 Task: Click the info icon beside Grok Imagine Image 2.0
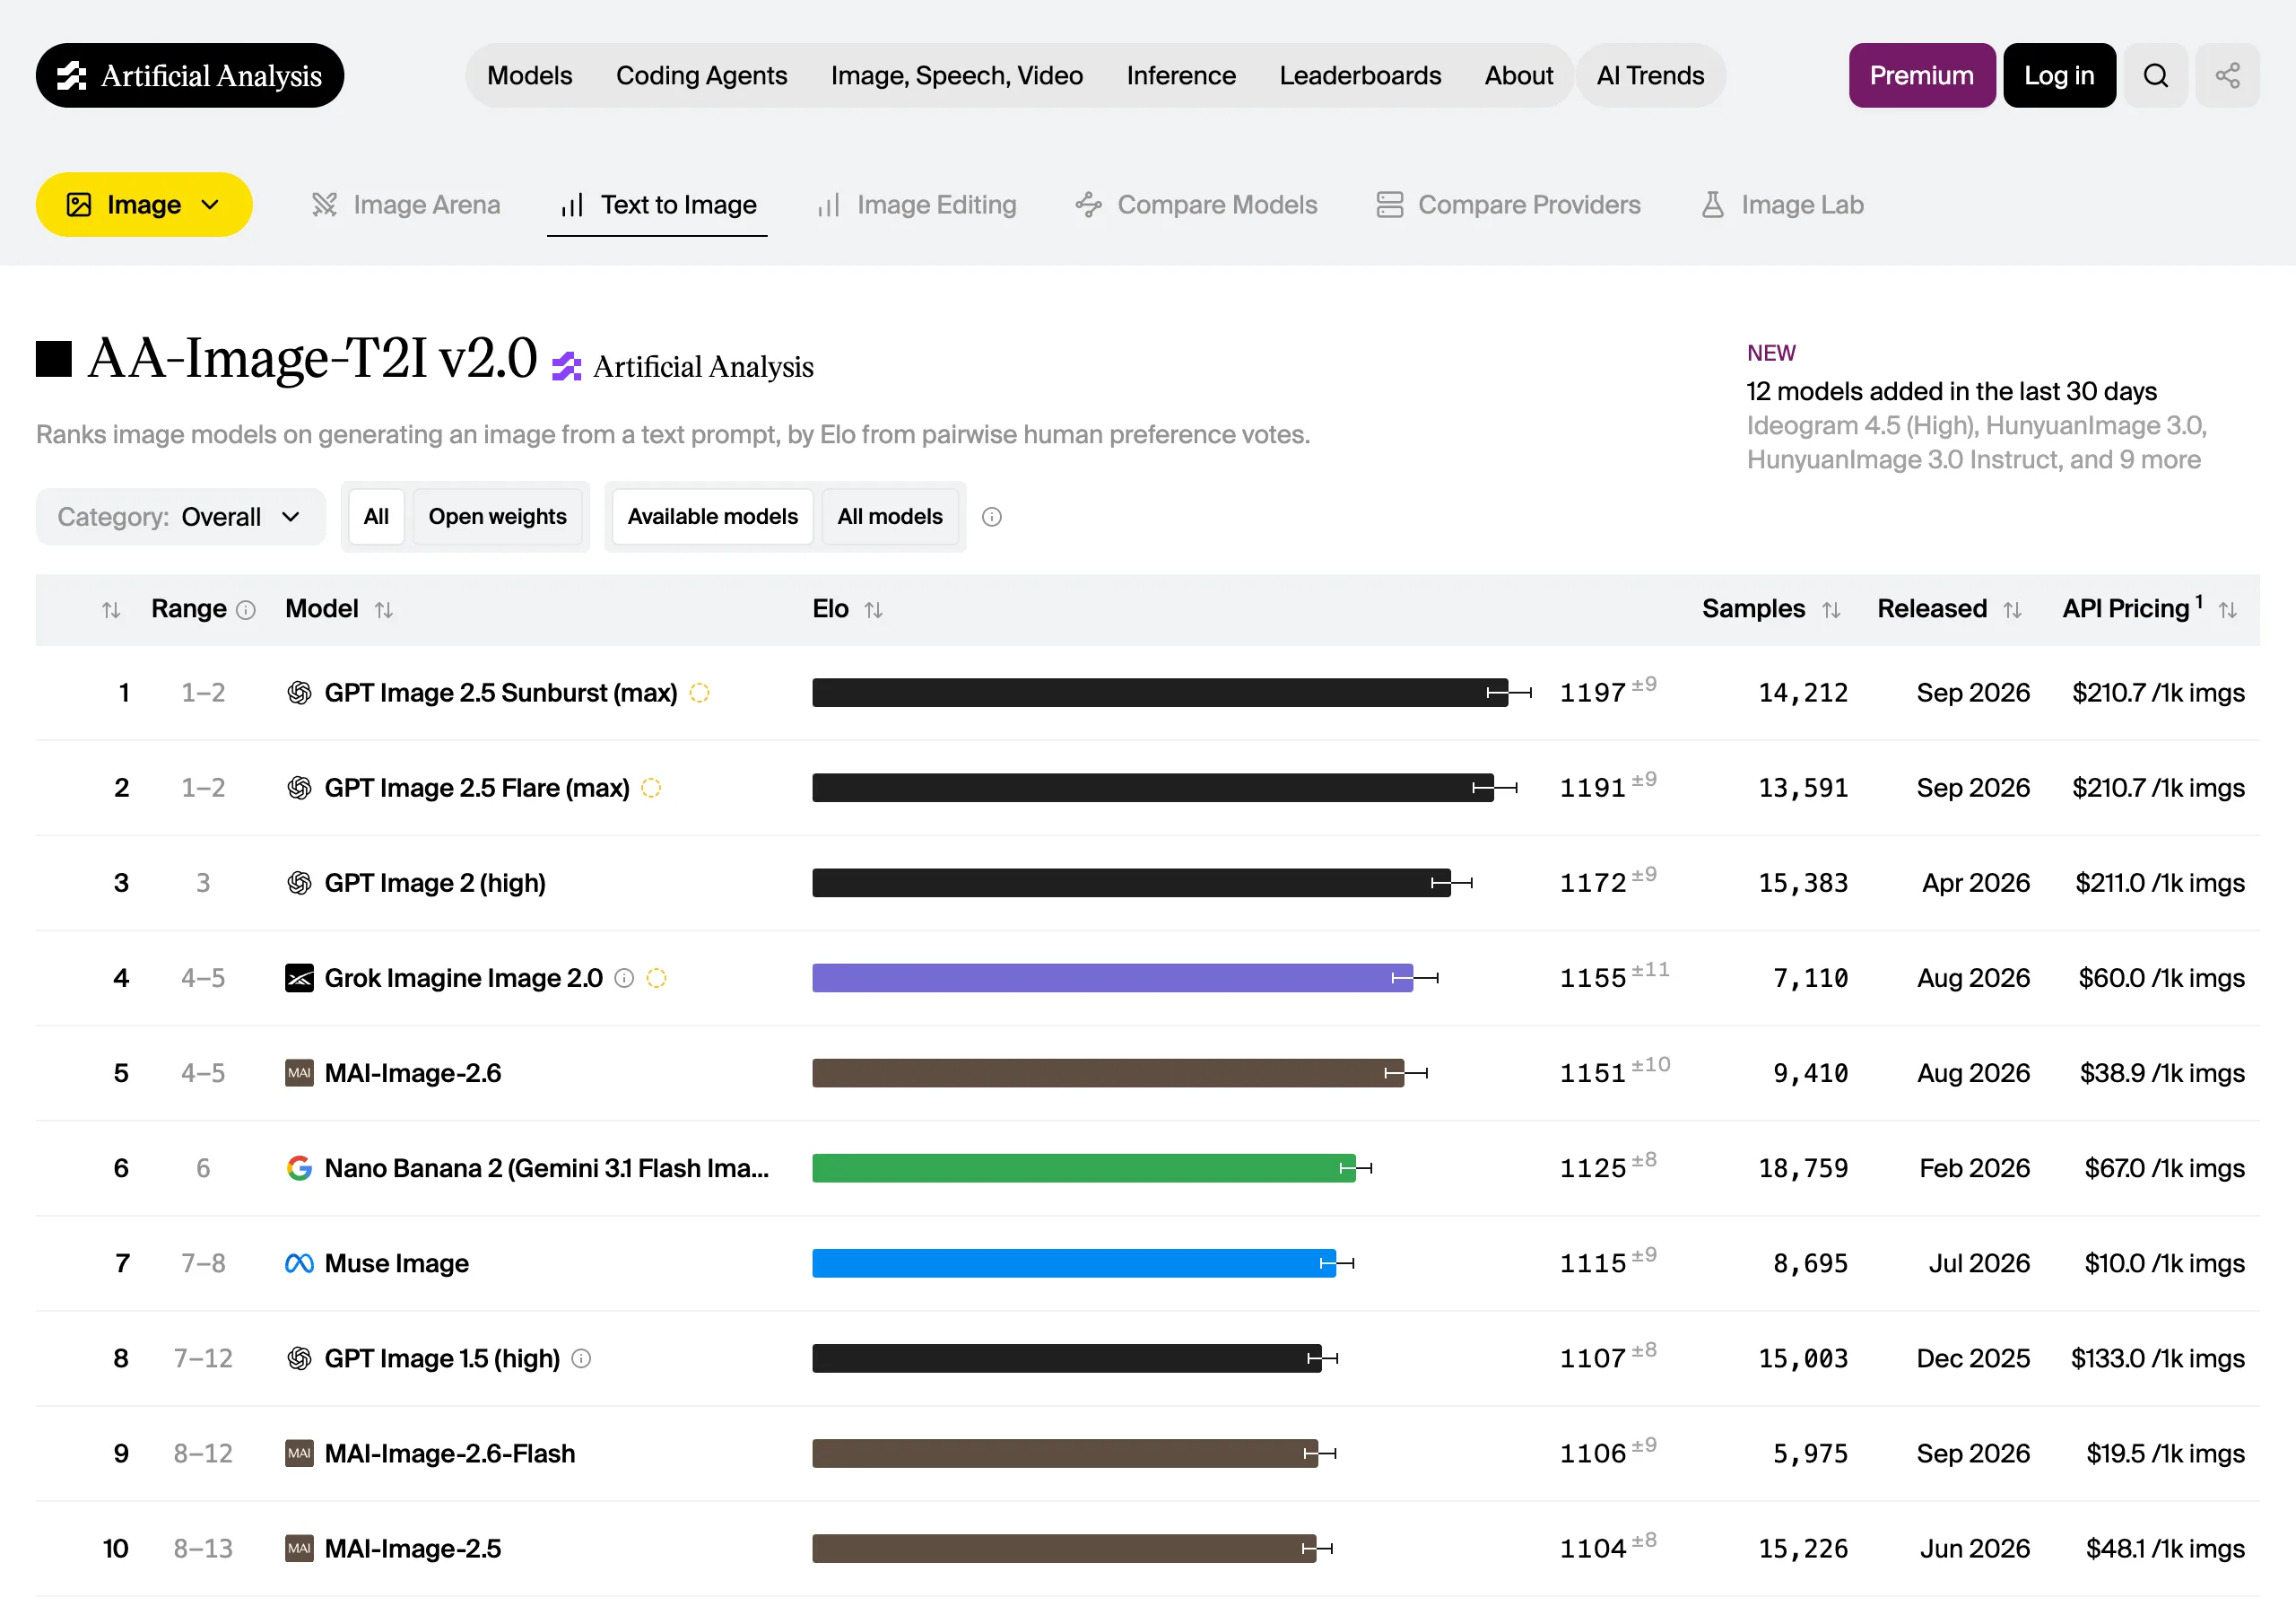[x=624, y=978]
